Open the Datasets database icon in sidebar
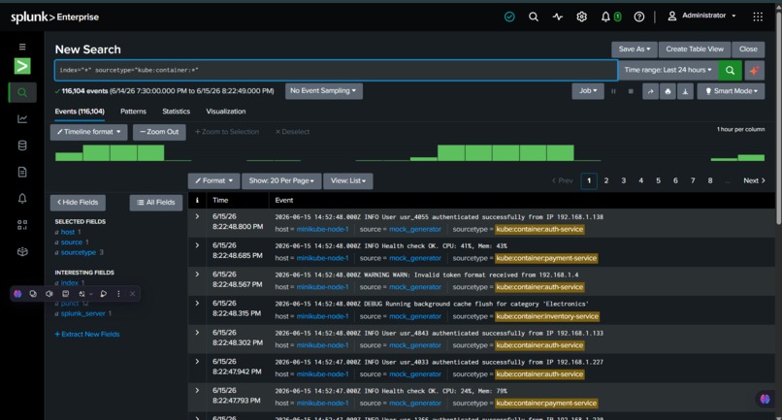 (x=22, y=145)
